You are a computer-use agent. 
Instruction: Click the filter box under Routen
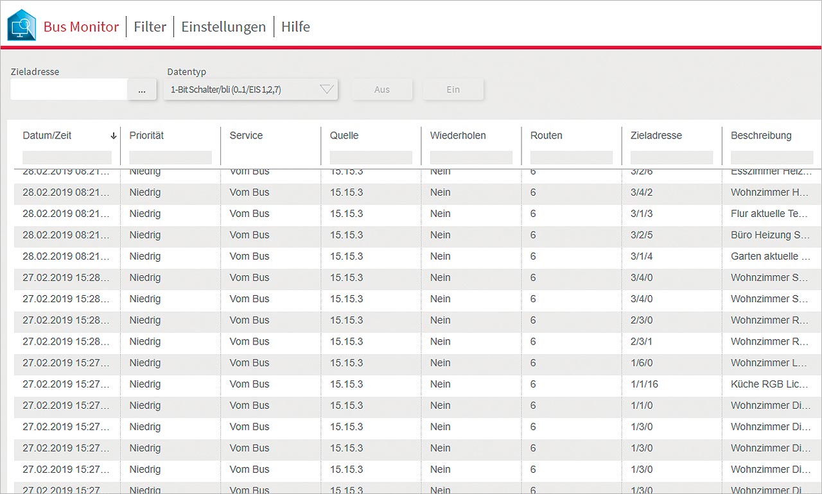click(x=571, y=157)
